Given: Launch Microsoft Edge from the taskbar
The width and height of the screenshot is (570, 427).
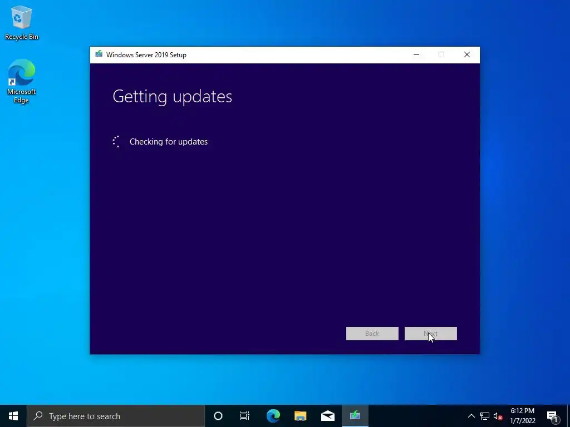Looking at the screenshot, I should [x=273, y=416].
